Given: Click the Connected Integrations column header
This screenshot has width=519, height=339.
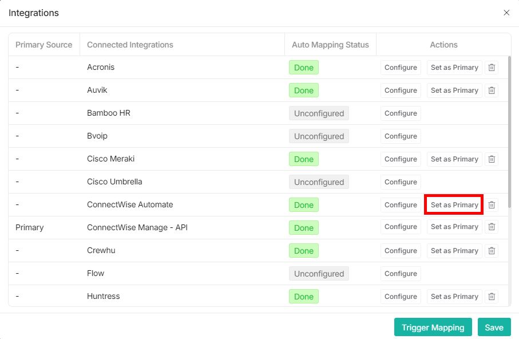Looking at the screenshot, I should [x=130, y=45].
